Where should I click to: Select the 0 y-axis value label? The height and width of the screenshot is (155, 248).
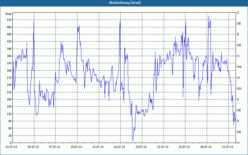click(x=11, y=143)
